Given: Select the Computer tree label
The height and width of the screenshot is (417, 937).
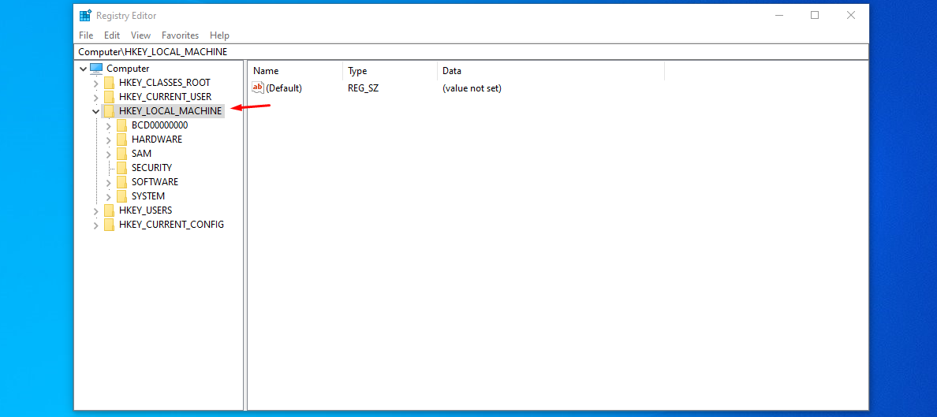Looking at the screenshot, I should click(128, 69).
